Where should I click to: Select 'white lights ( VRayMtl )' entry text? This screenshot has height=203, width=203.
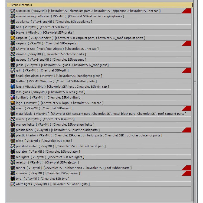click(32, 184)
